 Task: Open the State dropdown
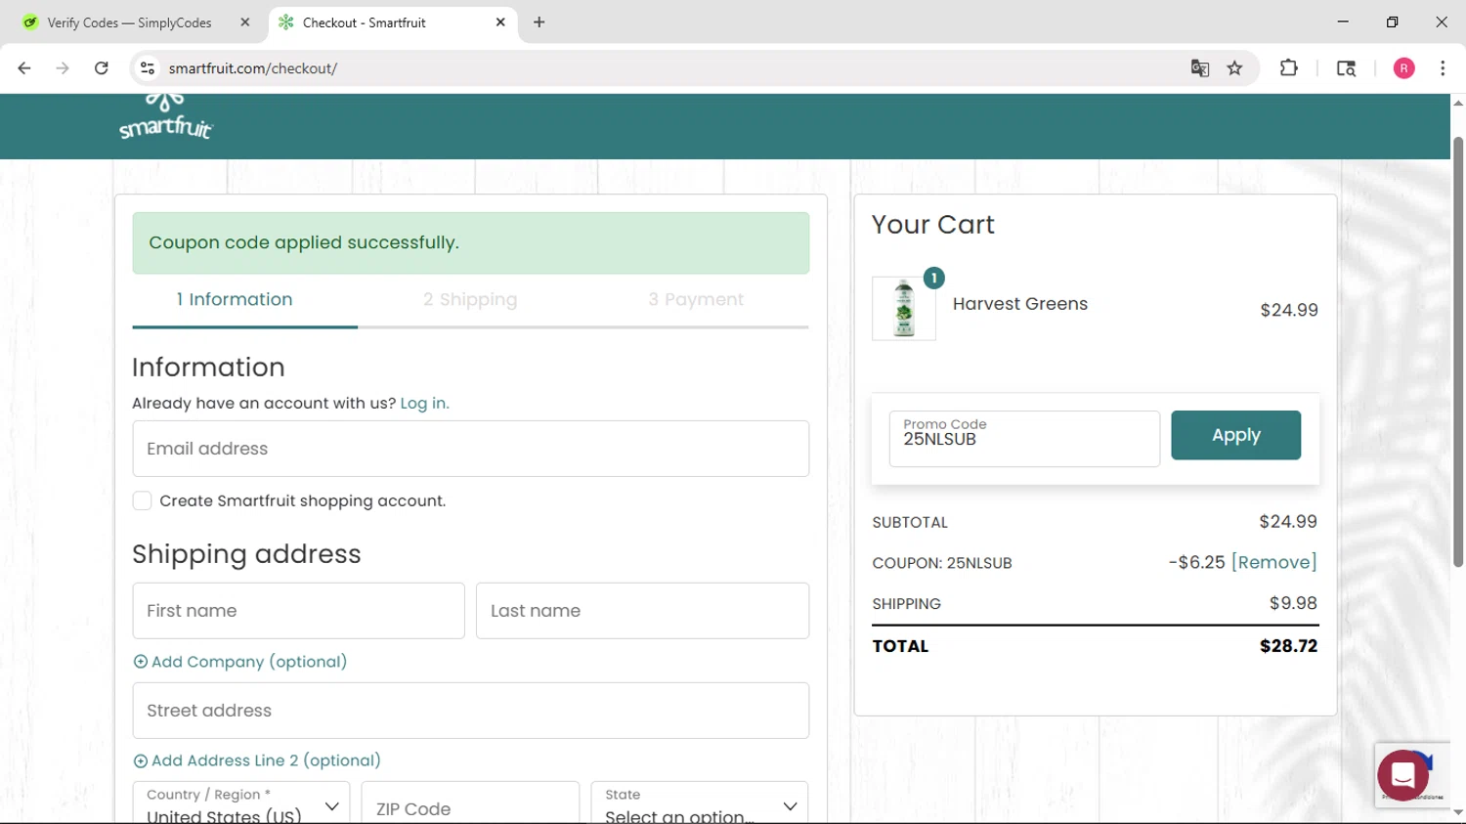pos(700,805)
